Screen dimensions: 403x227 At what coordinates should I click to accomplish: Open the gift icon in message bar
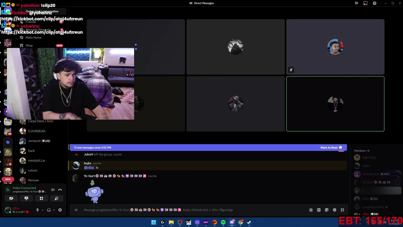[311, 210]
